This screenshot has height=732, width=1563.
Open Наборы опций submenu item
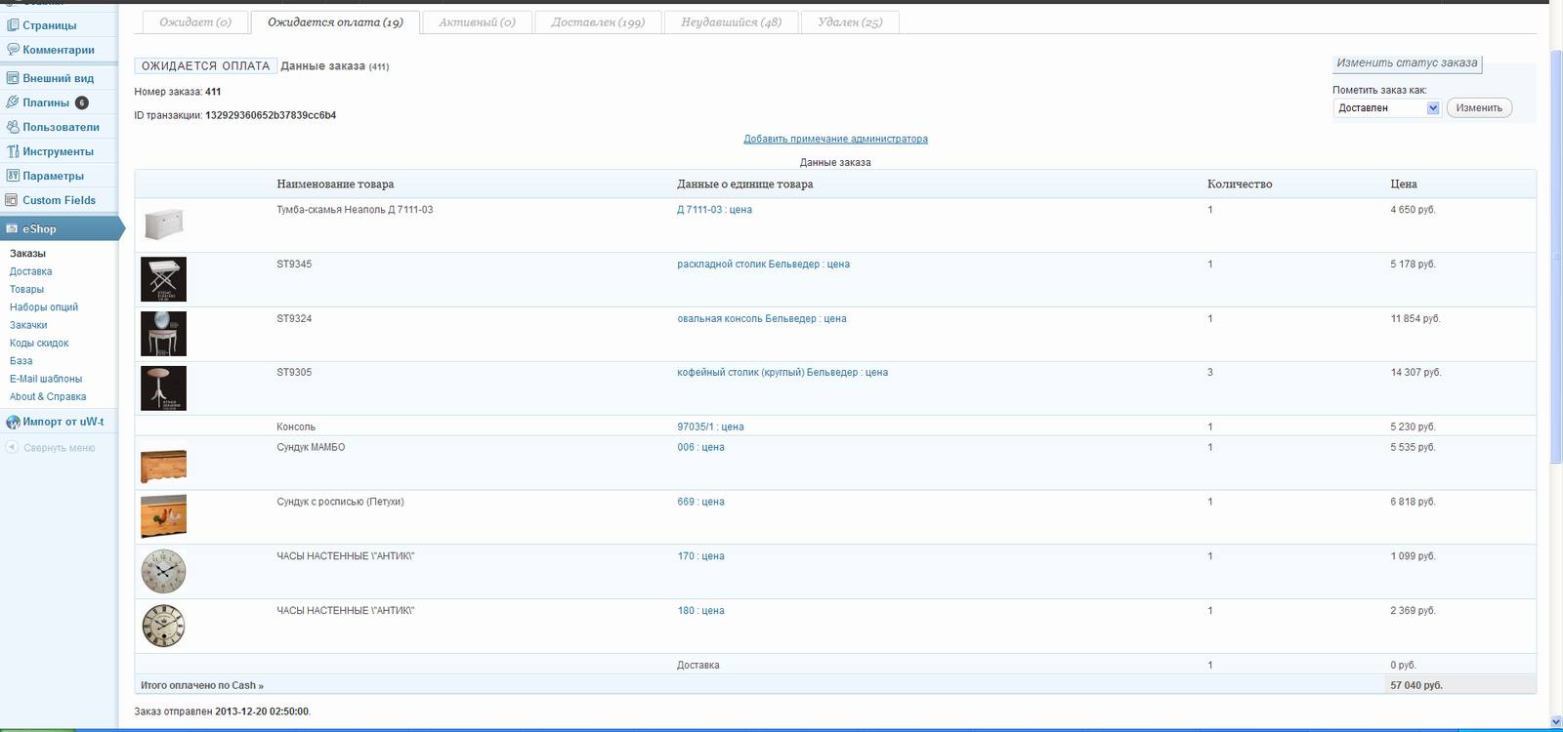pyautogui.click(x=44, y=307)
